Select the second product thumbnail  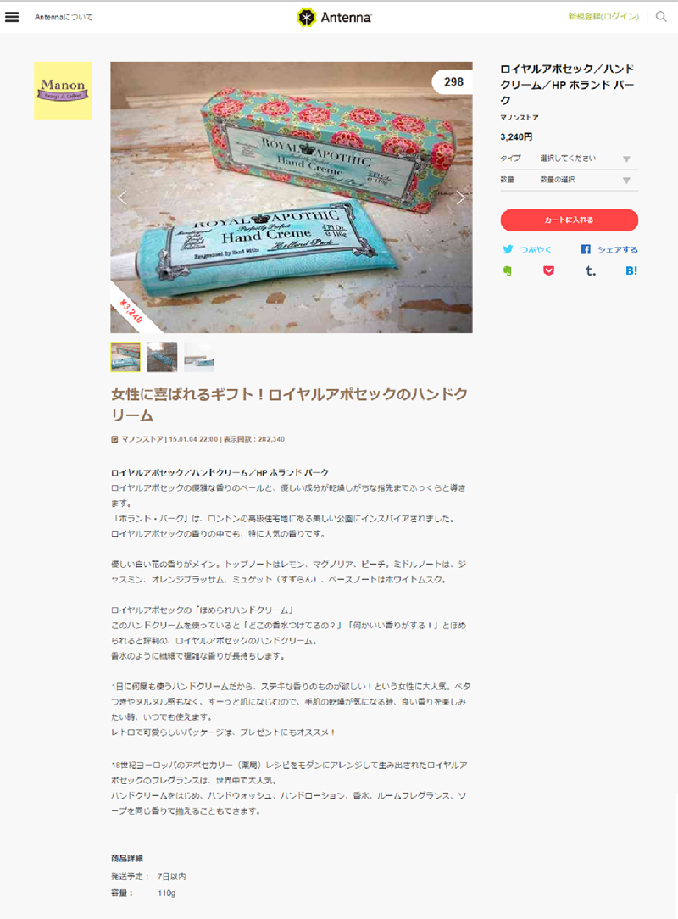tap(163, 357)
